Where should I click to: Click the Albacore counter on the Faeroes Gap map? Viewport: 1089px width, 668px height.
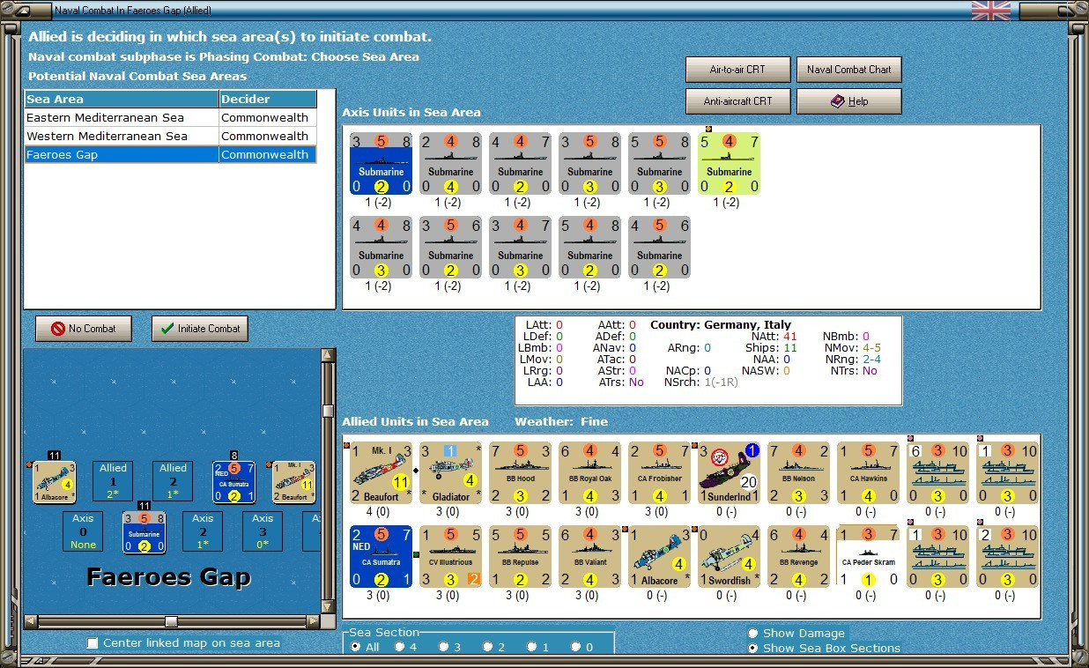(55, 482)
